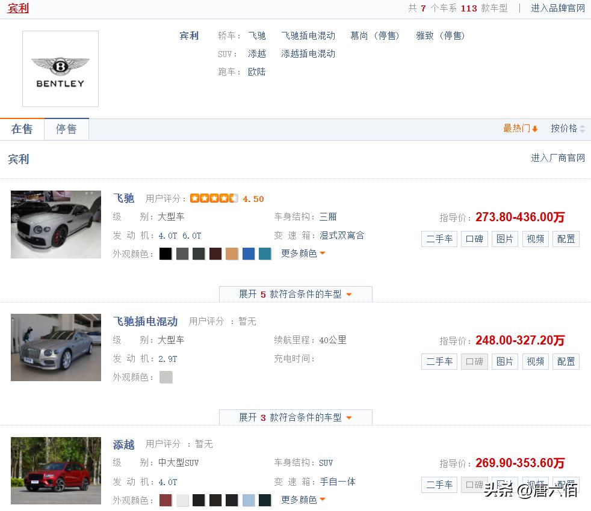Click the Bentley brand logo
The width and height of the screenshot is (591, 511).
[60, 68]
